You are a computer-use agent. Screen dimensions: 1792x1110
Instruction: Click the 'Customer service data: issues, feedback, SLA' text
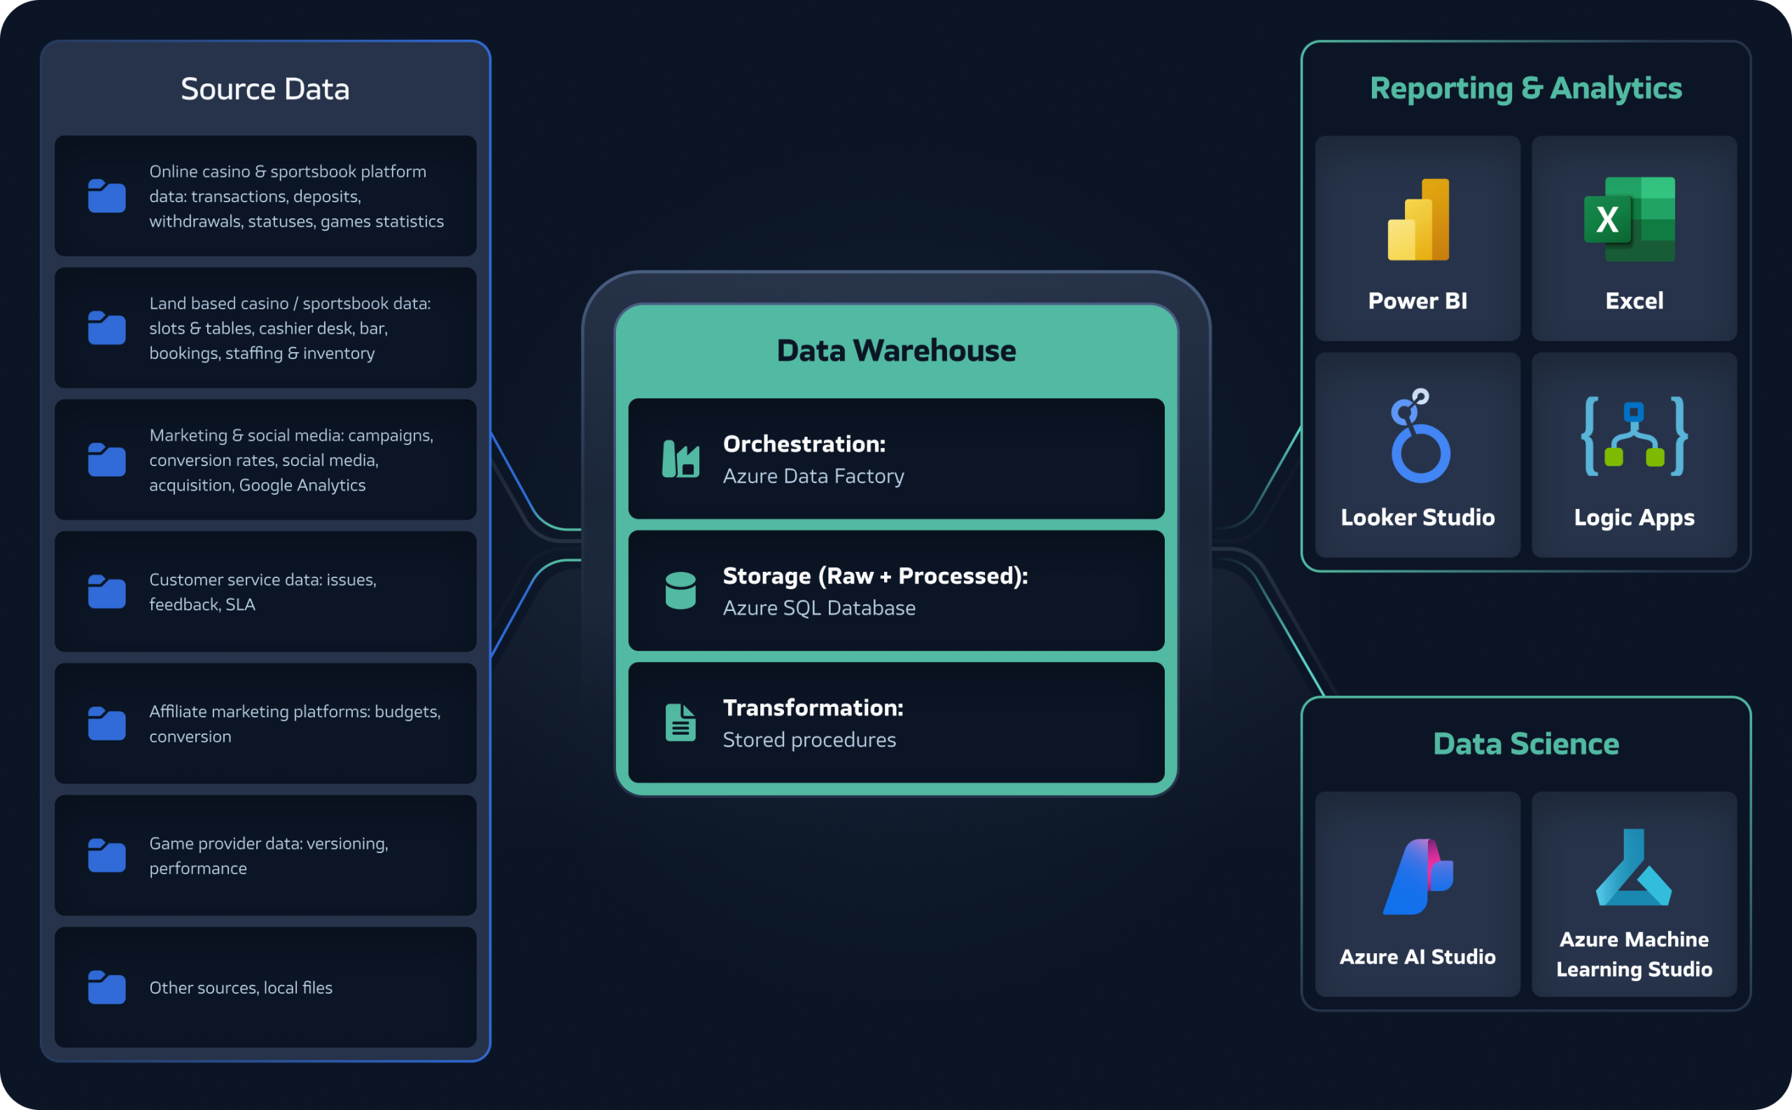tap(262, 591)
